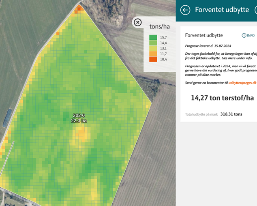This screenshot has height=206, width=257.
Task: Close the tons/ha legend panel
Action: [138, 22]
